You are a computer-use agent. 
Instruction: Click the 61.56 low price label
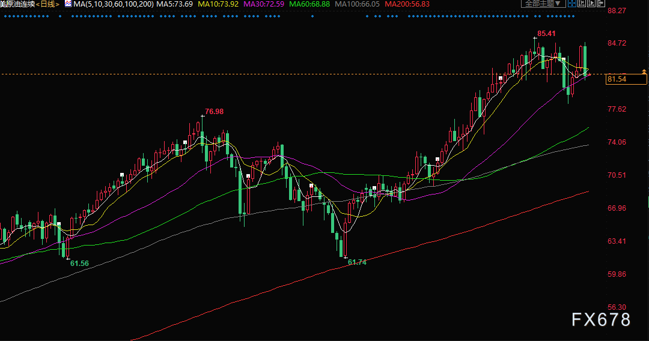click(x=79, y=264)
